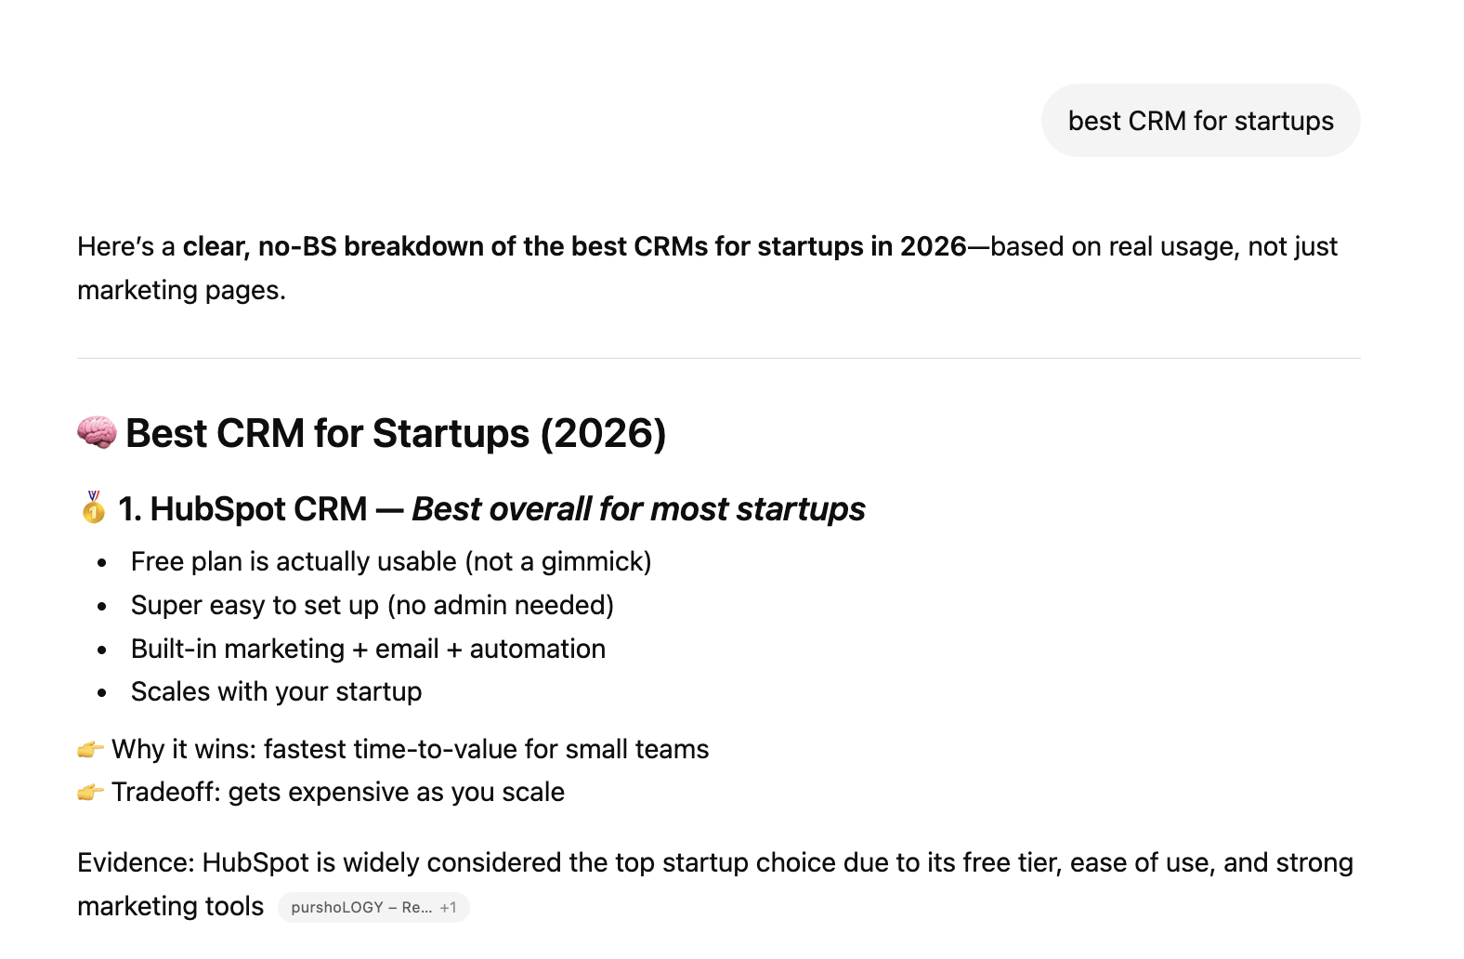Click the "1. HubSpot CRM" heading text

pos(242,509)
